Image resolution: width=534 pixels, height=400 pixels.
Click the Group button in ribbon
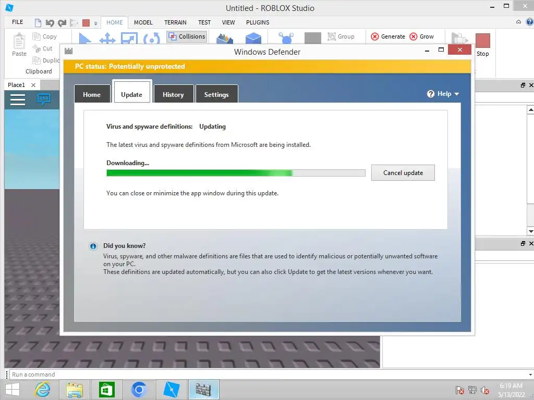click(341, 36)
